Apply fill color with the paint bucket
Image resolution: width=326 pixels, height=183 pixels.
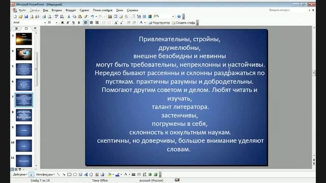tap(109, 174)
